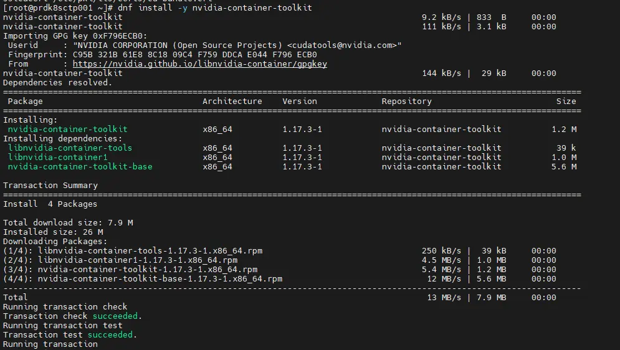The height and width of the screenshot is (350, 620).
Task: Select libnvidia-container1 package name
Action: point(58,158)
